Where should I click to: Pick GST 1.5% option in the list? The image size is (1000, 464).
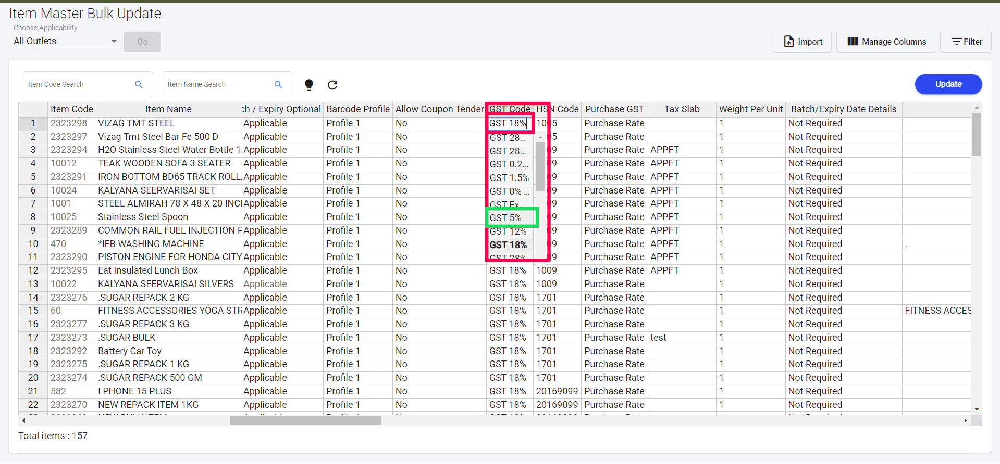(509, 178)
